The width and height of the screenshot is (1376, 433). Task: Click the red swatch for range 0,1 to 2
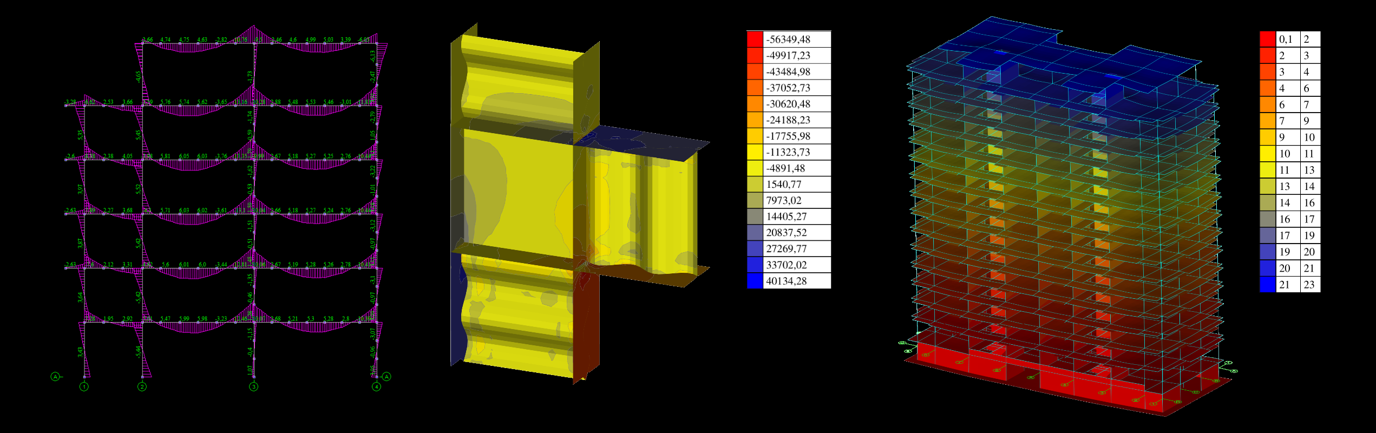[1268, 39]
